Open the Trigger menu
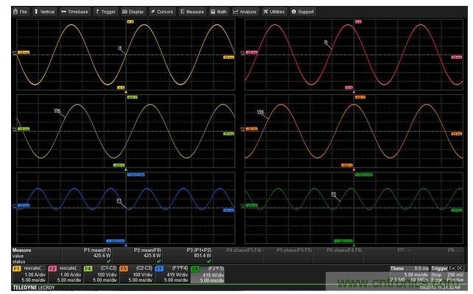Viewport: 473px width, 294px height. (x=105, y=12)
